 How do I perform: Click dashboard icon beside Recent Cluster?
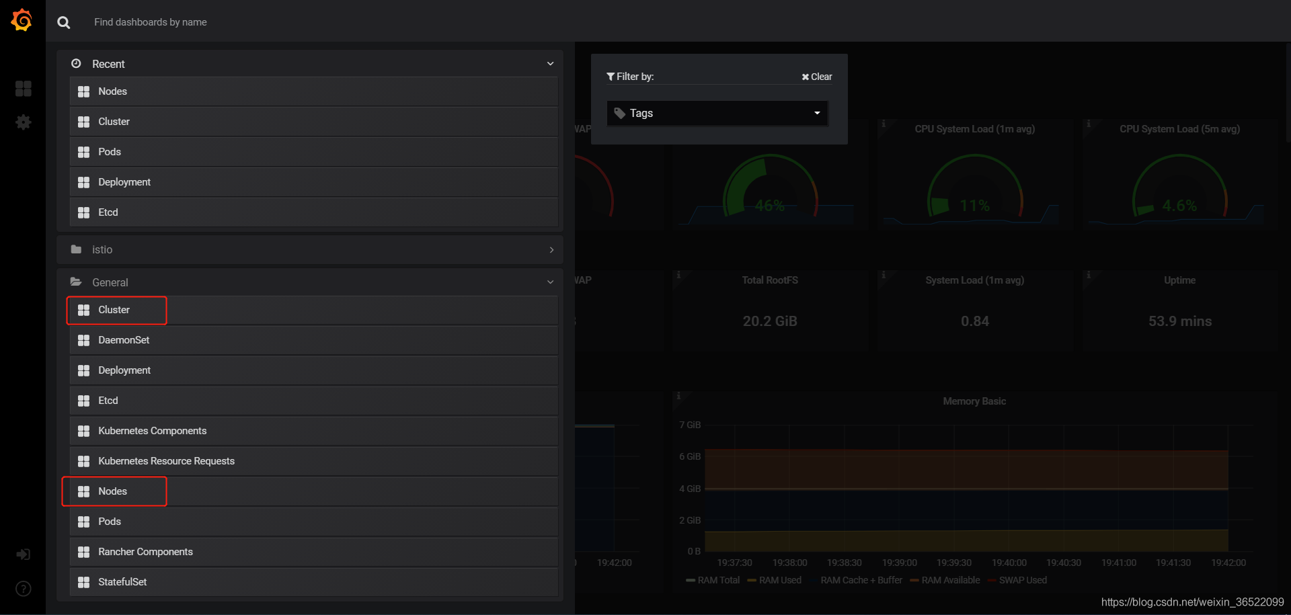coord(84,122)
